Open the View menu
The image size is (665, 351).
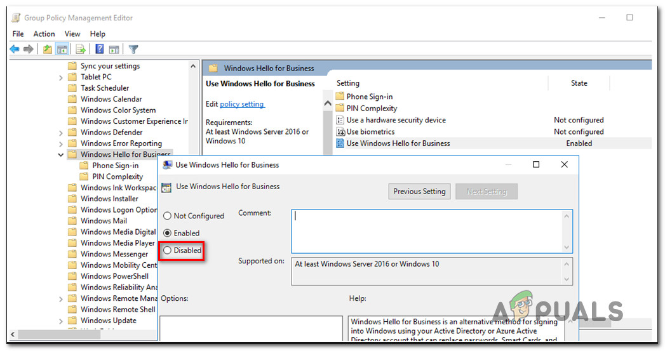72,34
